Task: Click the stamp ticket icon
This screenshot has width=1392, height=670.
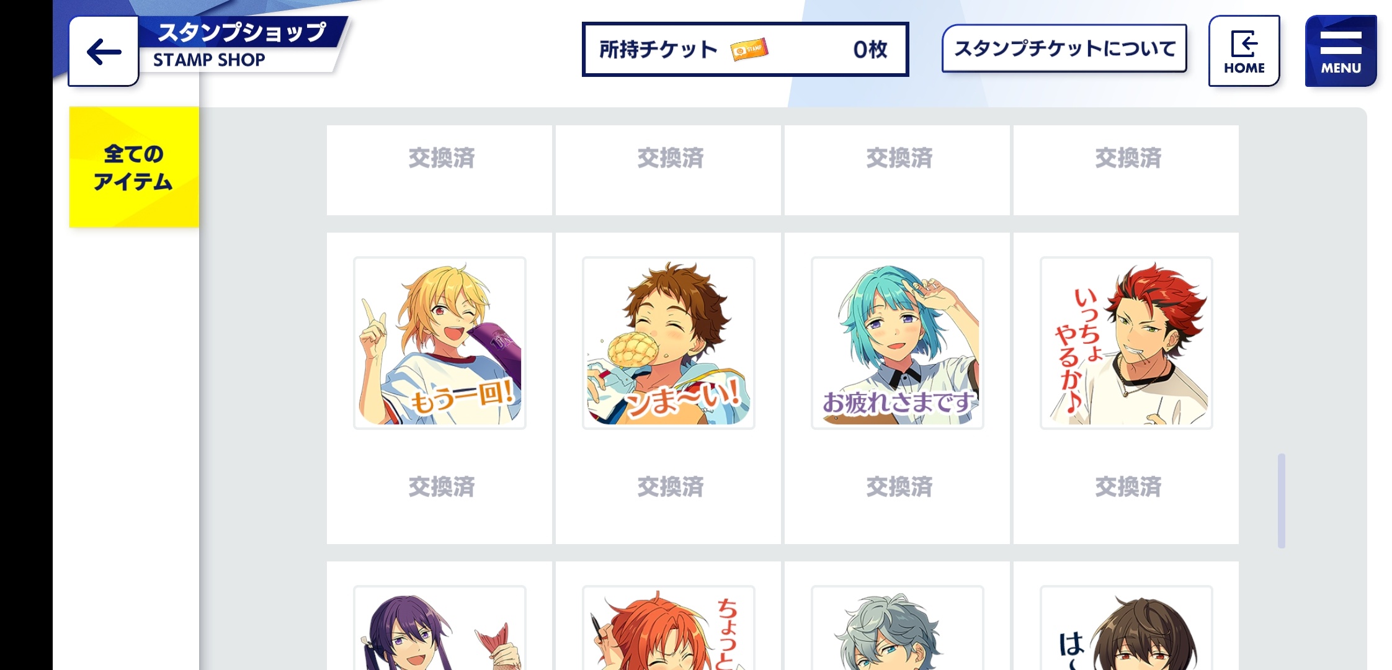Action: pos(749,49)
